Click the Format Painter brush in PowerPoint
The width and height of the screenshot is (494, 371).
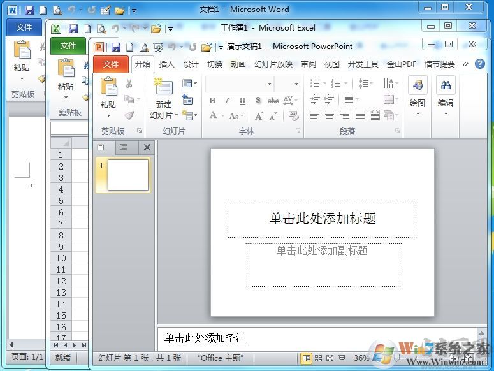129,115
